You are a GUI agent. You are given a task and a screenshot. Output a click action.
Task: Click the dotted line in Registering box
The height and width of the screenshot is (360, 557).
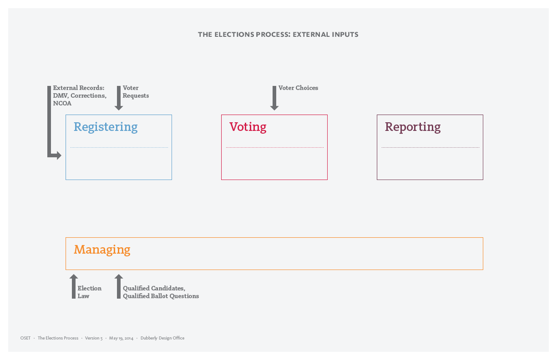(119, 147)
